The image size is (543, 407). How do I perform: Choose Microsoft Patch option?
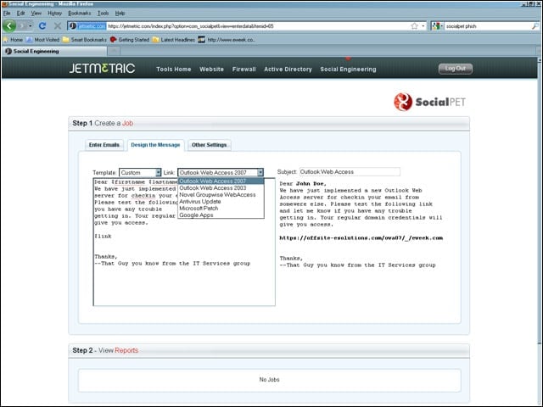(221, 209)
